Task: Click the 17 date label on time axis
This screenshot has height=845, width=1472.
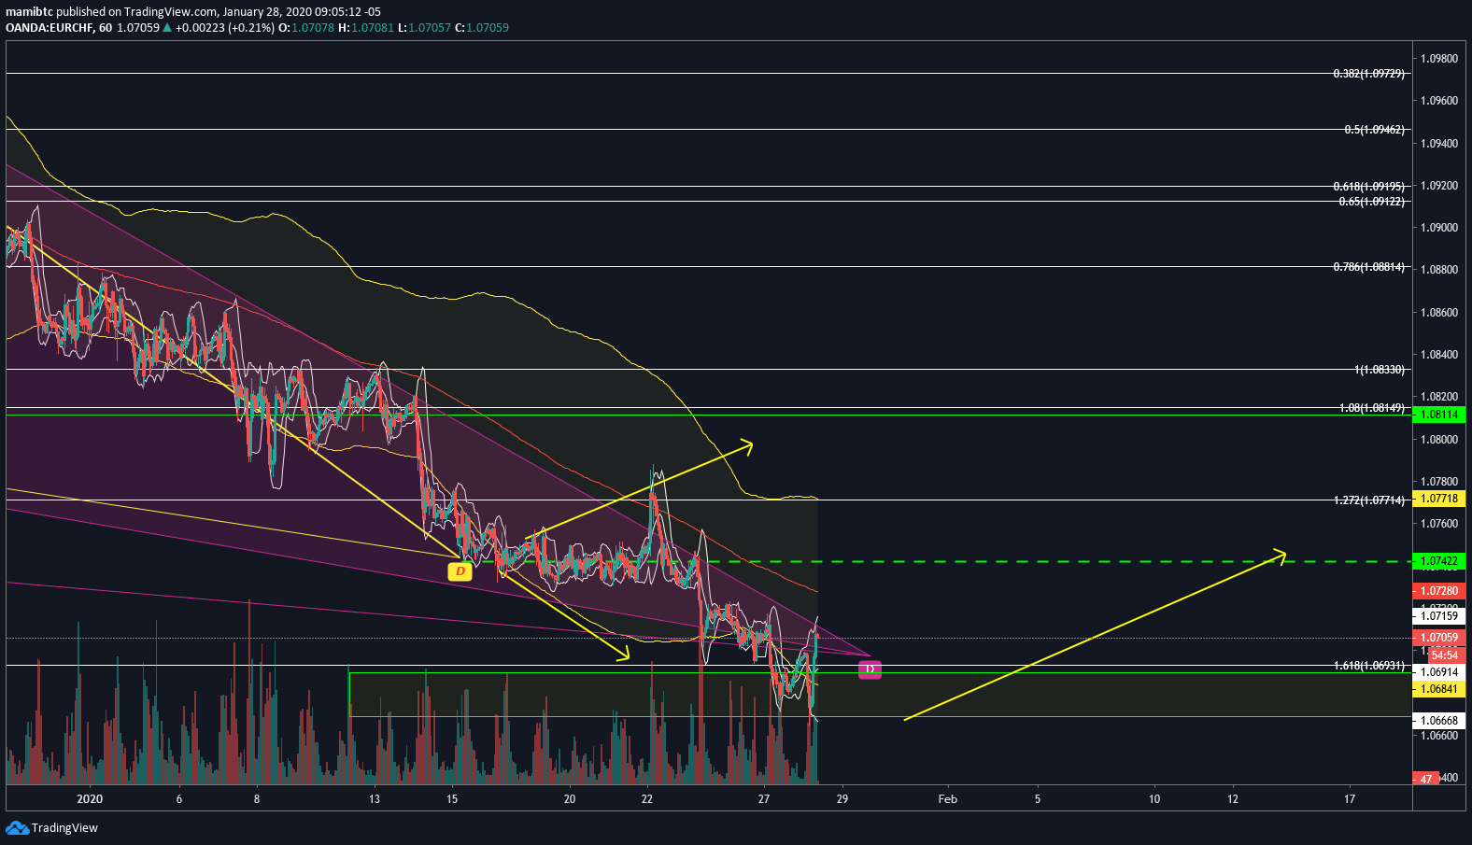Action: (1350, 799)
